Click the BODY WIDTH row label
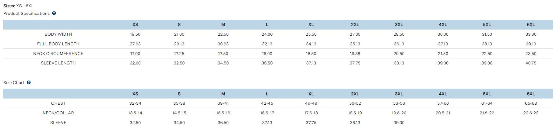Image resolution: width=556 pixels, height=131 pixels. click(x=58, y=34)
